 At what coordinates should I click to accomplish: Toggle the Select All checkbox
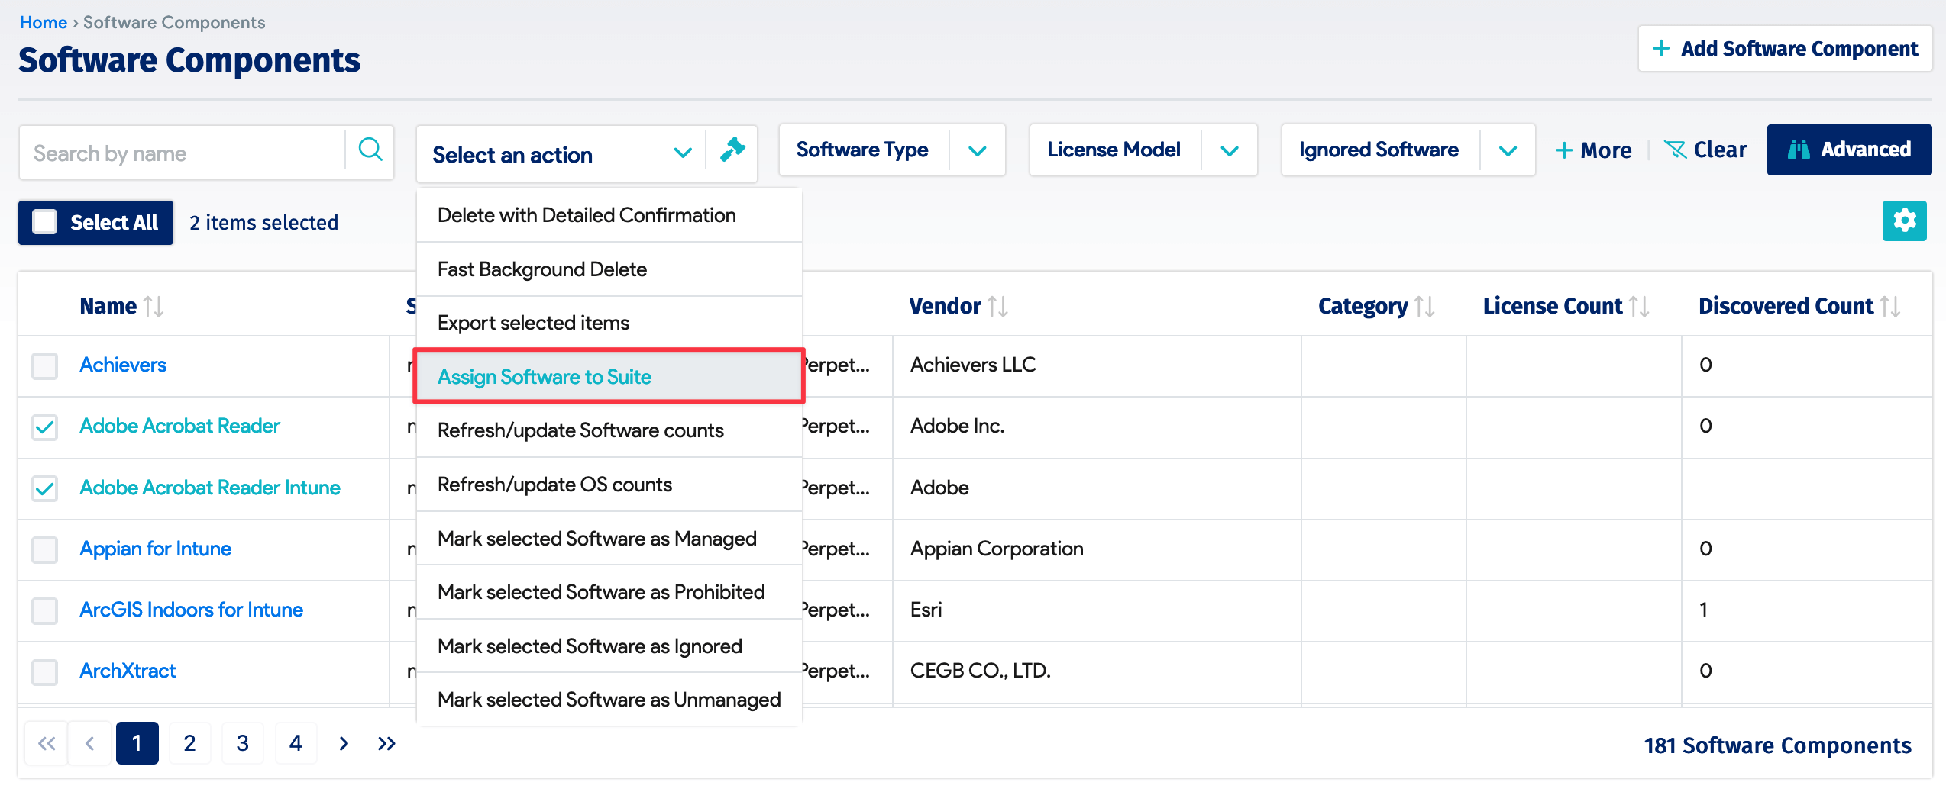(45, 222)
